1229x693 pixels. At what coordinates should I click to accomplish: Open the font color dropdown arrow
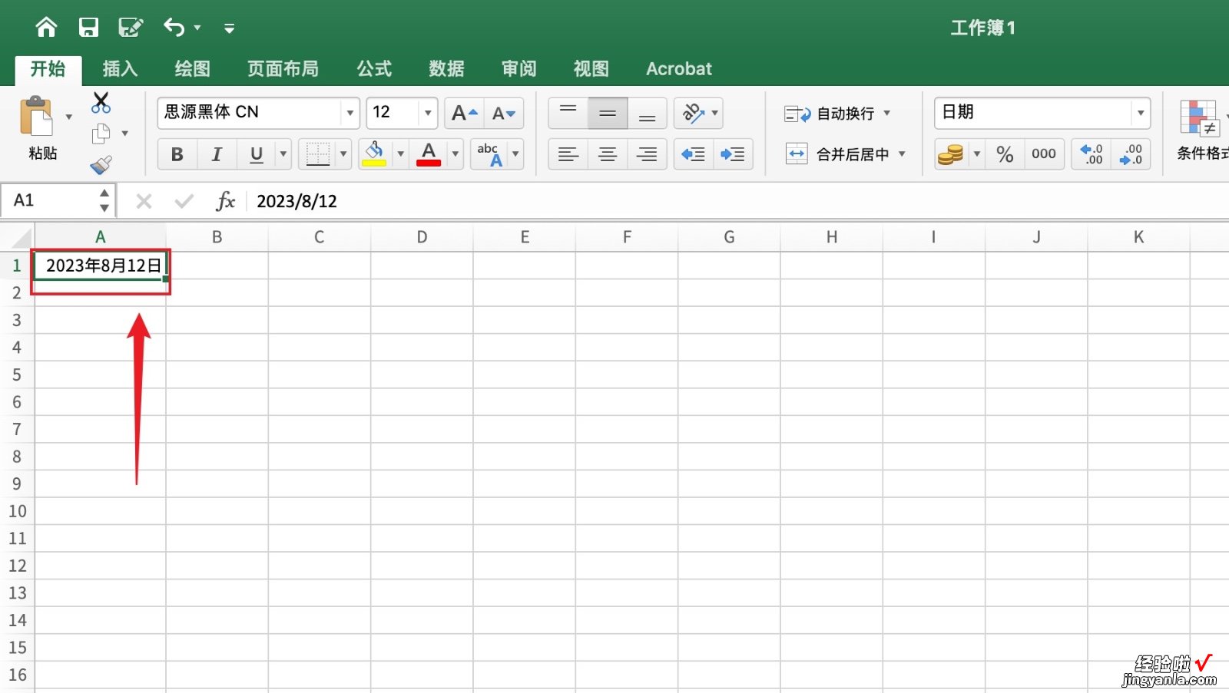point(455,154)
